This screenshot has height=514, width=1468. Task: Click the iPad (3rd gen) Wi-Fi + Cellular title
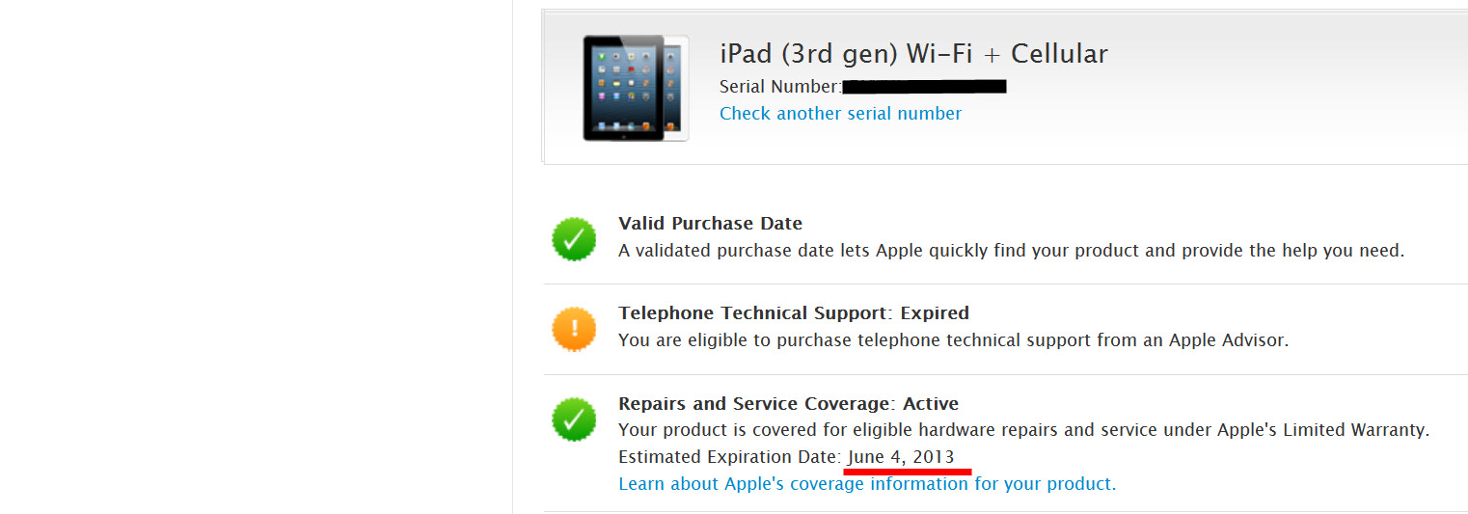(913, 54)
